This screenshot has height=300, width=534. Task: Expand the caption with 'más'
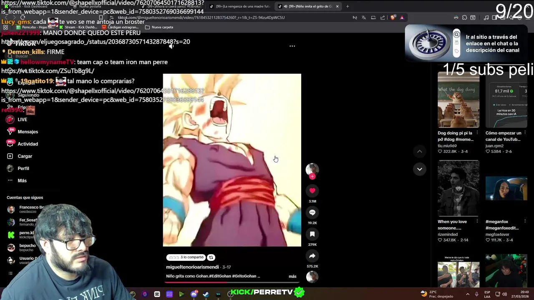point(292,276)
